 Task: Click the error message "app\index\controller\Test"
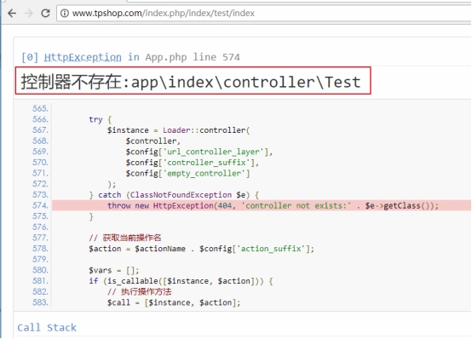click(245, 82)
